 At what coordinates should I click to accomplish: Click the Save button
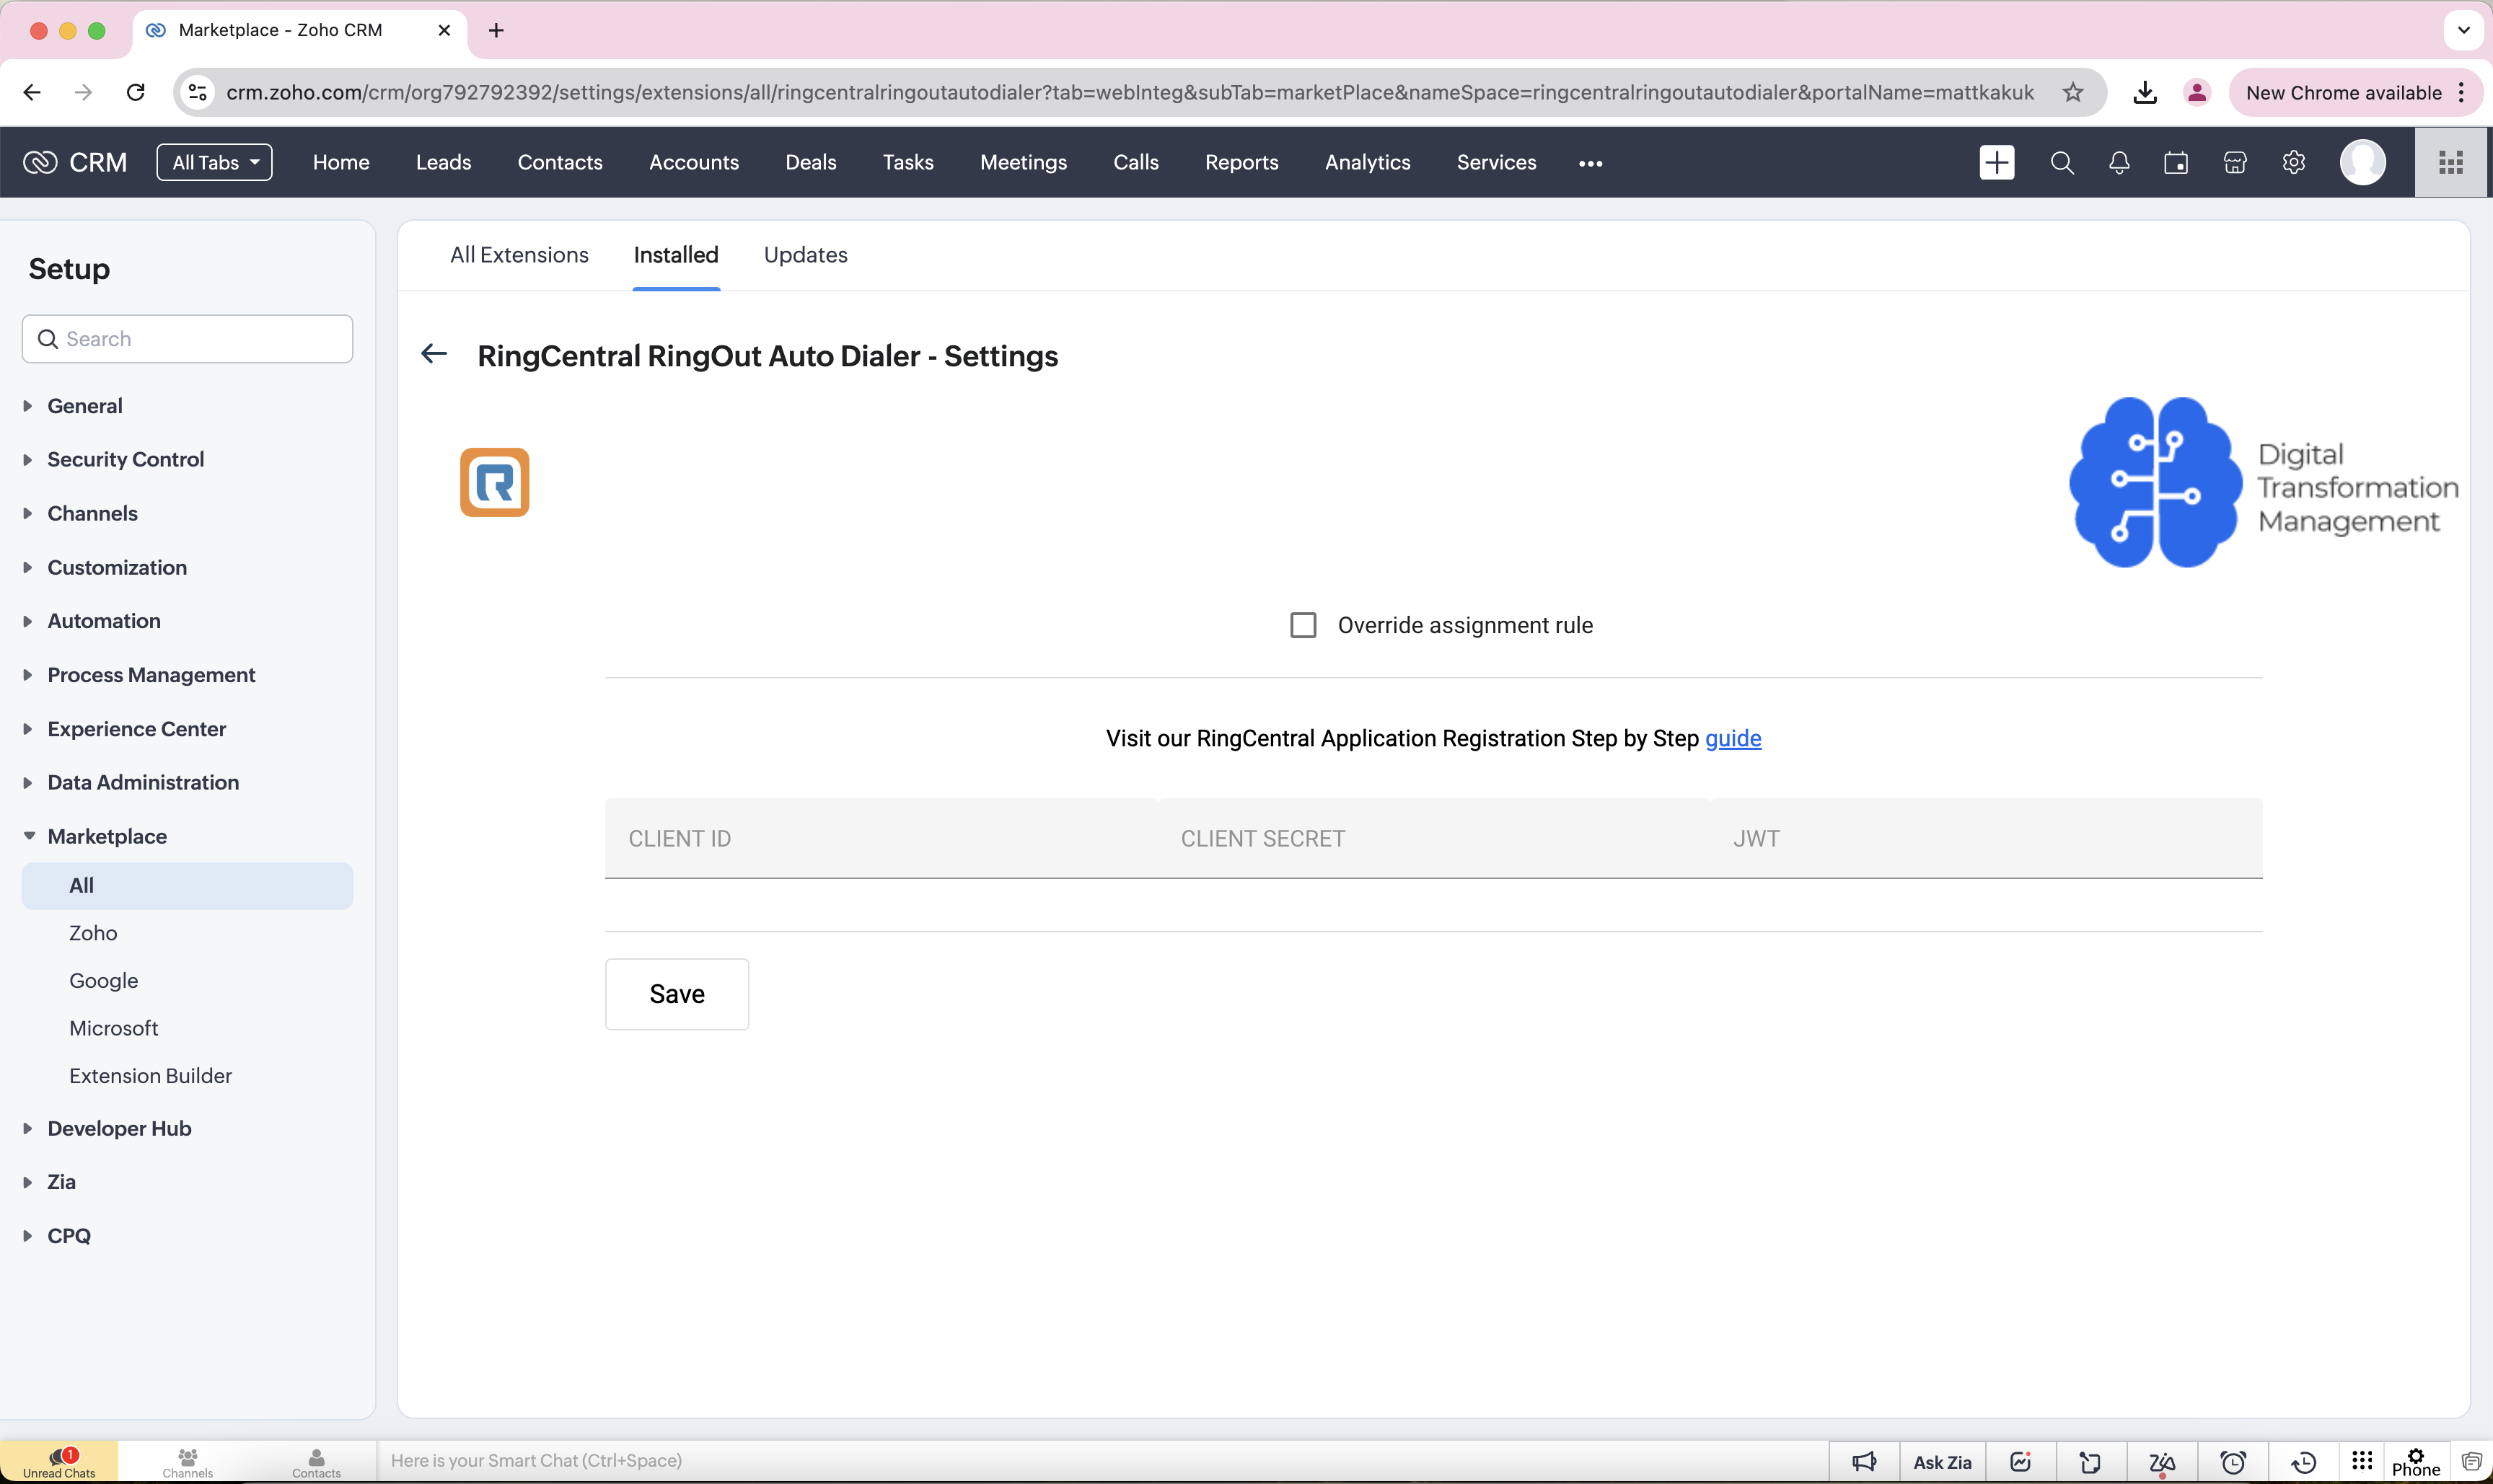677,994
